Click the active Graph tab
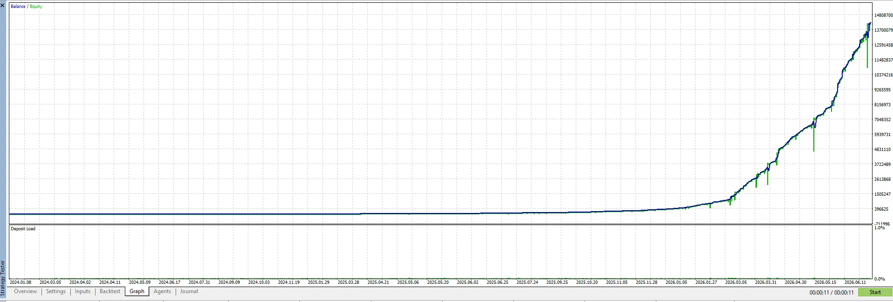 pyautogui.click(x=137, y=291)
